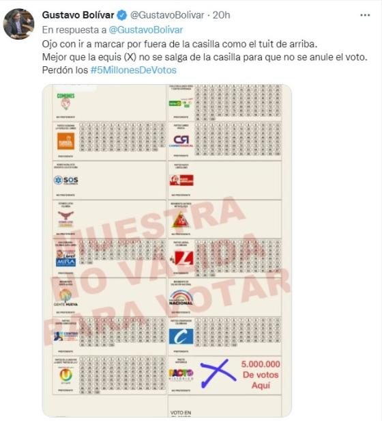
Task: Click the Cambio Radical CR logo
Action: pos(181,141)
